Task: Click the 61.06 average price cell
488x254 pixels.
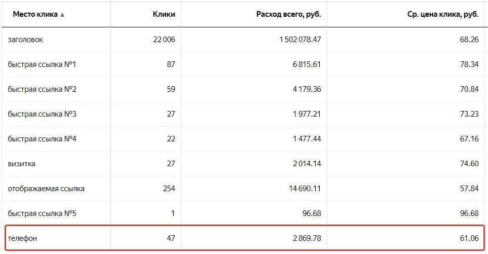Action: (469, 238)
